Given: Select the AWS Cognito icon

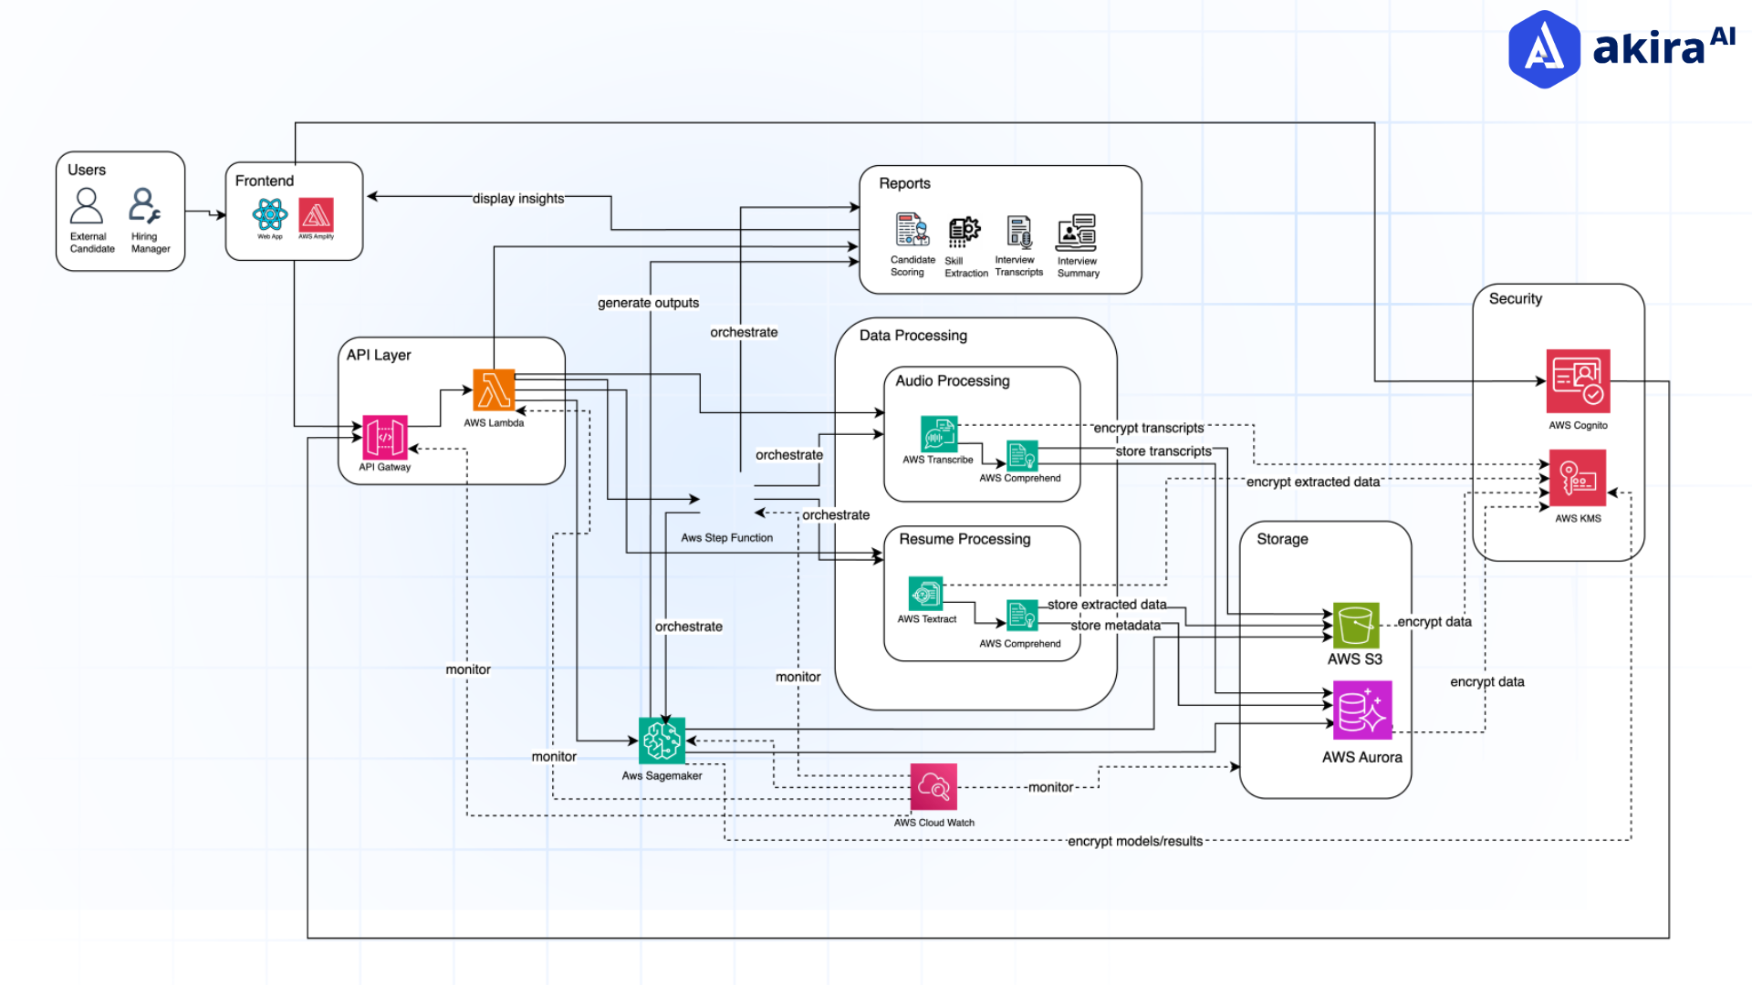Looking at the screenshot, I should [1578, 382].
